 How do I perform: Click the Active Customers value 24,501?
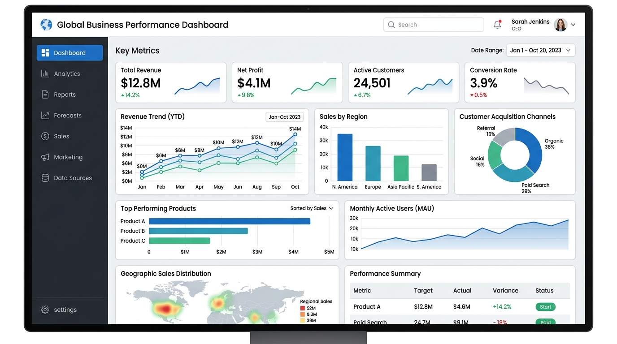click(x=372, y=83)
